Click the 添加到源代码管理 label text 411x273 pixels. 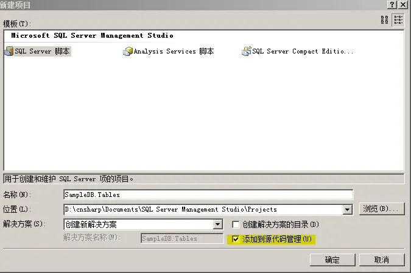(277, 239)
